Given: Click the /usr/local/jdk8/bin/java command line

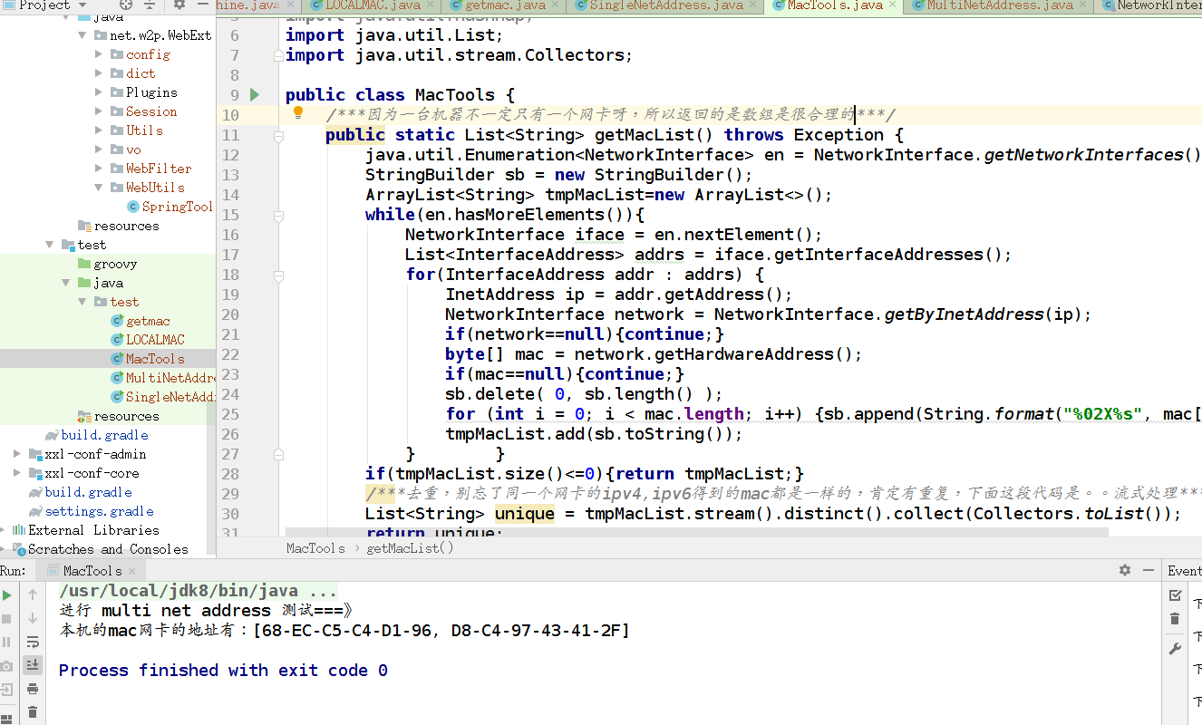Looking at the screenshot, I should point(199,591).
